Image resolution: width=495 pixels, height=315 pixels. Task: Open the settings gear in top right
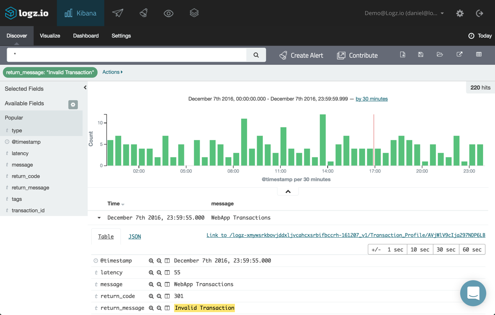(x=460, y=13)
